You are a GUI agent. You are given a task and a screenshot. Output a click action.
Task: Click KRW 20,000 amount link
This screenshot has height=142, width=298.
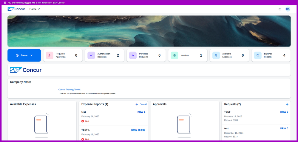[x=138, y=130]
